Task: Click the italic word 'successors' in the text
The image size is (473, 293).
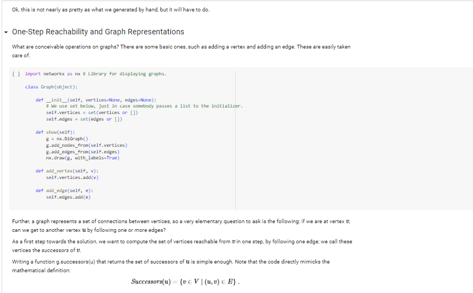Action: pos(55,250)
